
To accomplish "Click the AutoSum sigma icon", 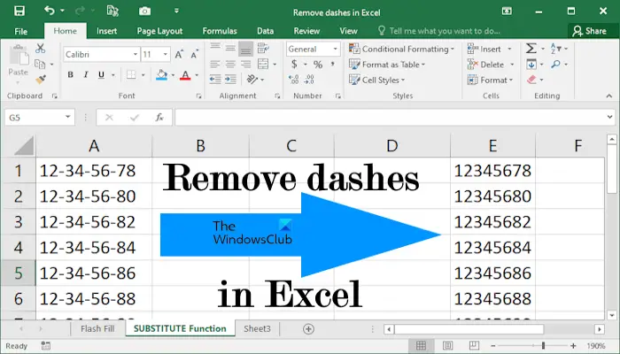I will [531, 49].
